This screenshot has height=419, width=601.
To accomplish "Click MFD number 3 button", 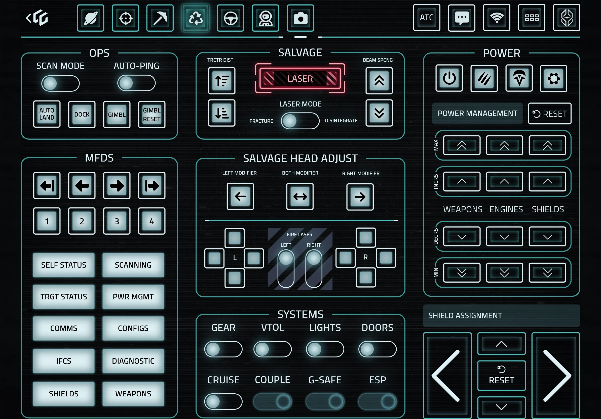I will click(117, 221).
